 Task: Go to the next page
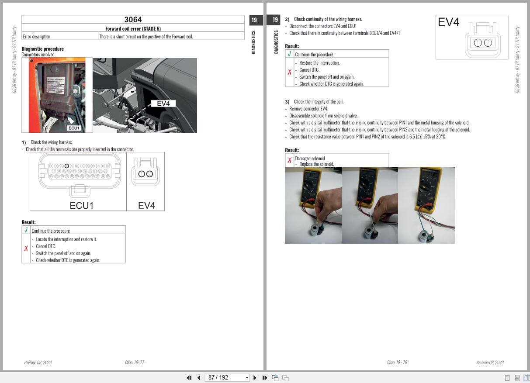click(255, 378)
